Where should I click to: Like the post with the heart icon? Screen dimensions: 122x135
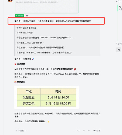click(x=78, y=130)
